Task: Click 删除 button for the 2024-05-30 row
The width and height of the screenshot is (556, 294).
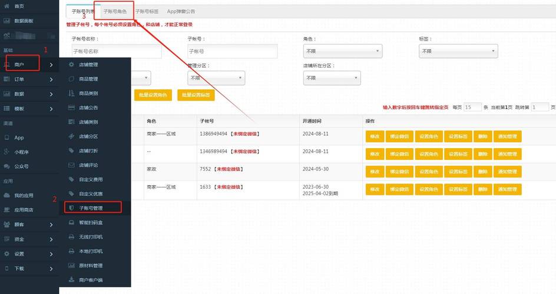Action: (x=482, y=172)
